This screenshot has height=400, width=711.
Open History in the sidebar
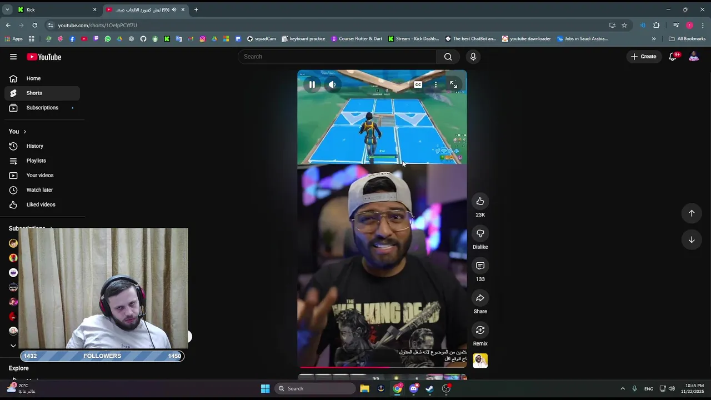pyautogui.click(x=42, y=146)
